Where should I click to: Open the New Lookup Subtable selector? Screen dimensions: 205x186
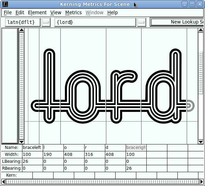[x=177, y=22]
